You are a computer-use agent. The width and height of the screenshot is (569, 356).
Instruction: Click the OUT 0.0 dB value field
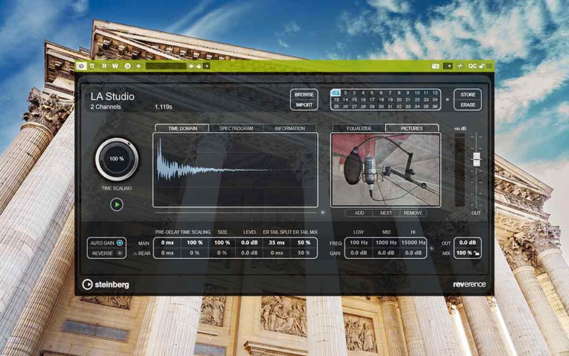tap(467, 243)
